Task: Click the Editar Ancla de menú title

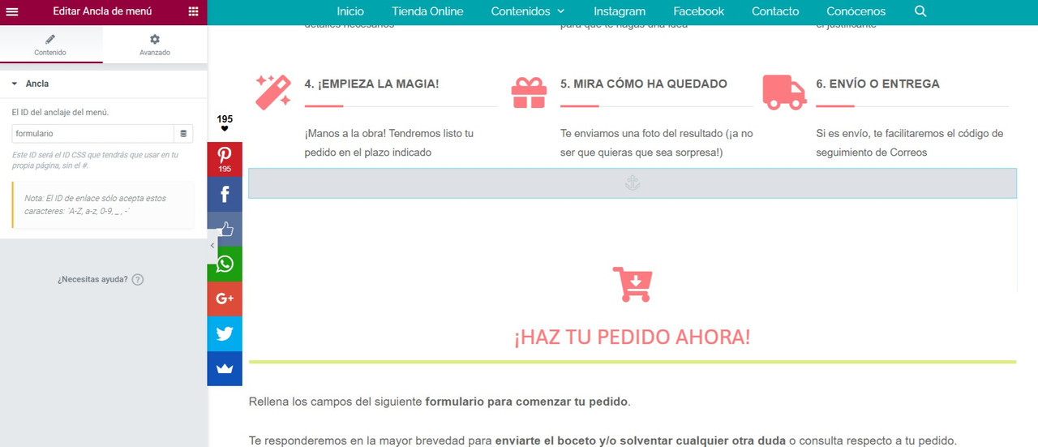Action: tap(102, 11)
